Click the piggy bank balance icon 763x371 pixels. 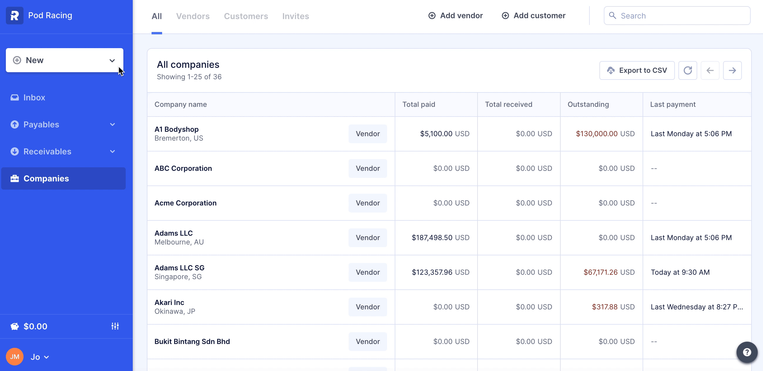click(x=14, y=326)
